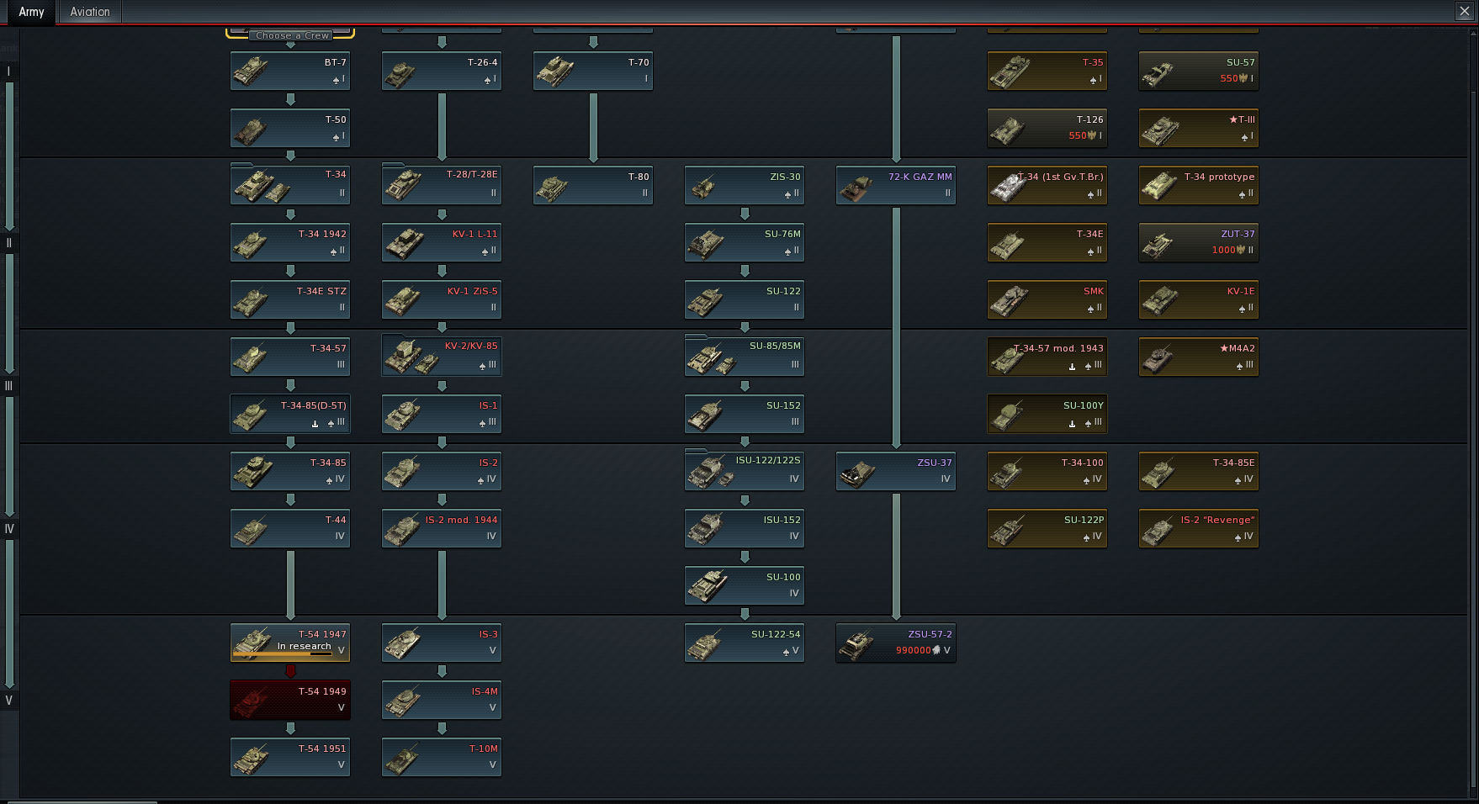Click the T-80 light tank icon
Image resolution: width=1479 pixels, height=804 pixels.
pos(553,187)
